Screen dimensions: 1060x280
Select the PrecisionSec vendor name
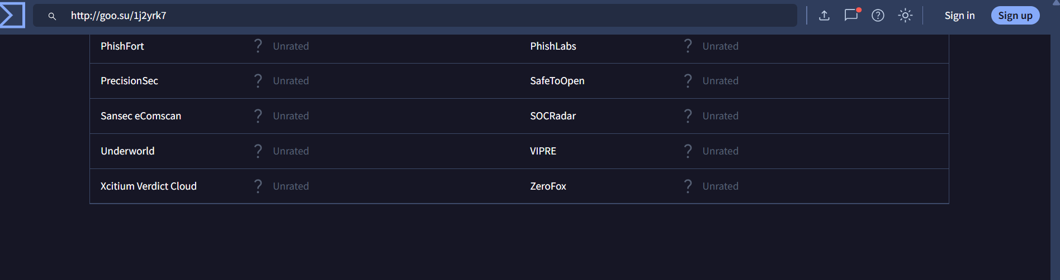coord(129,81)
